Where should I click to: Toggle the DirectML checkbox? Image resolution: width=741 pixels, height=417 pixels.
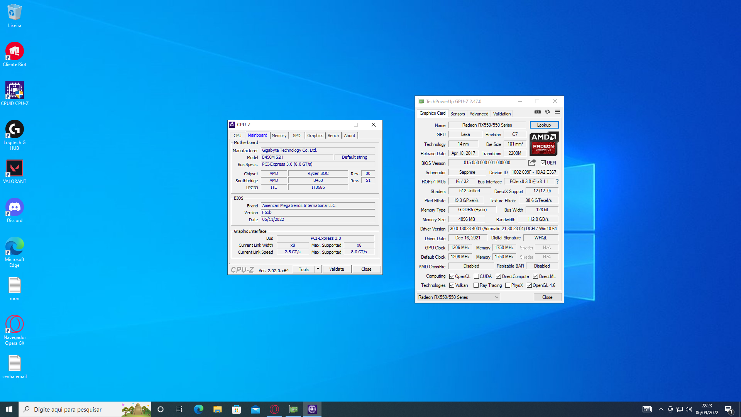coord(535,276)
